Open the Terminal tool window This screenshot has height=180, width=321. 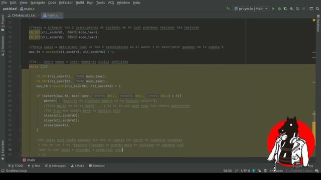97,165
